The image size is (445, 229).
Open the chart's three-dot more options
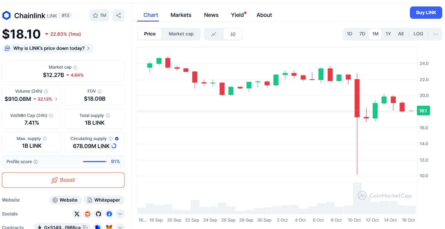(436, 34)
